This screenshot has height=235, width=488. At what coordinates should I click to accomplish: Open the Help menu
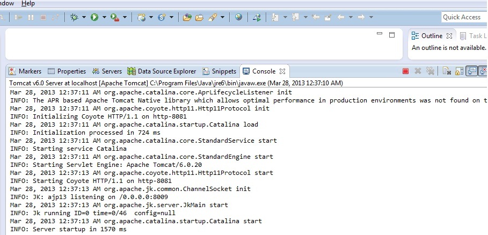point(28,3)
